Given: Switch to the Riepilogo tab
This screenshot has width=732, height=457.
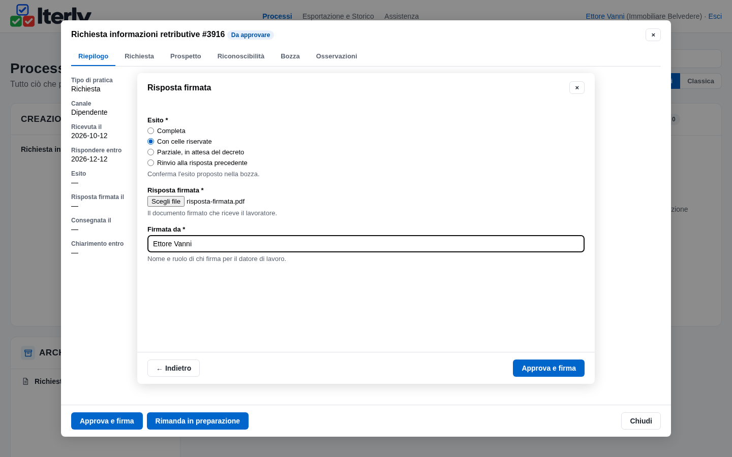Looking at the screenshot, I should tap(93, 56).
